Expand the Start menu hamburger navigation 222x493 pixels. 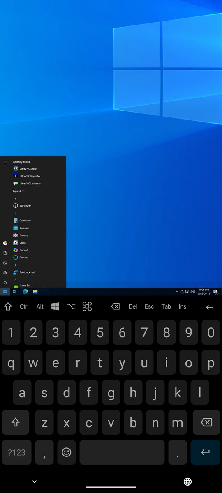[5, 162]
